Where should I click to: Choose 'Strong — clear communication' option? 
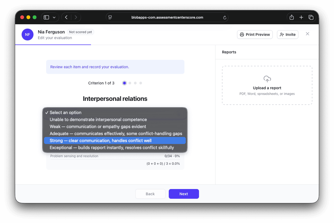point(115,140)
